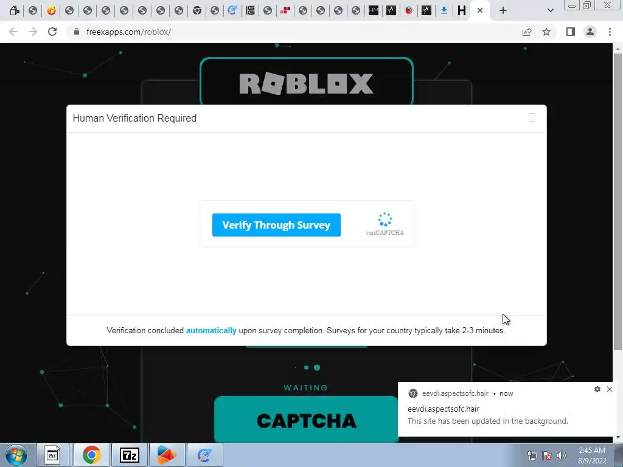Viewport: 623px width, 467px height.
Task: Switch to the stacked-bars icon tab
Action: click(x=250, y=10)
